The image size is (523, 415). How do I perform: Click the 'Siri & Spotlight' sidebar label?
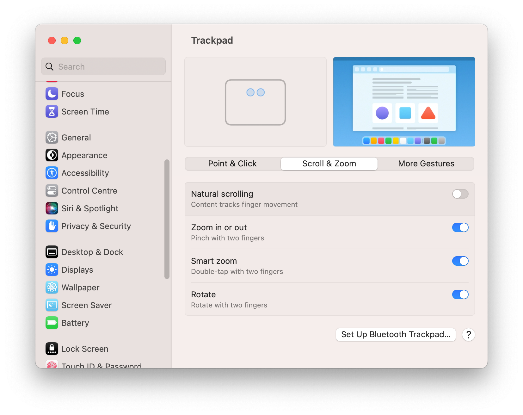coord(90,208)
